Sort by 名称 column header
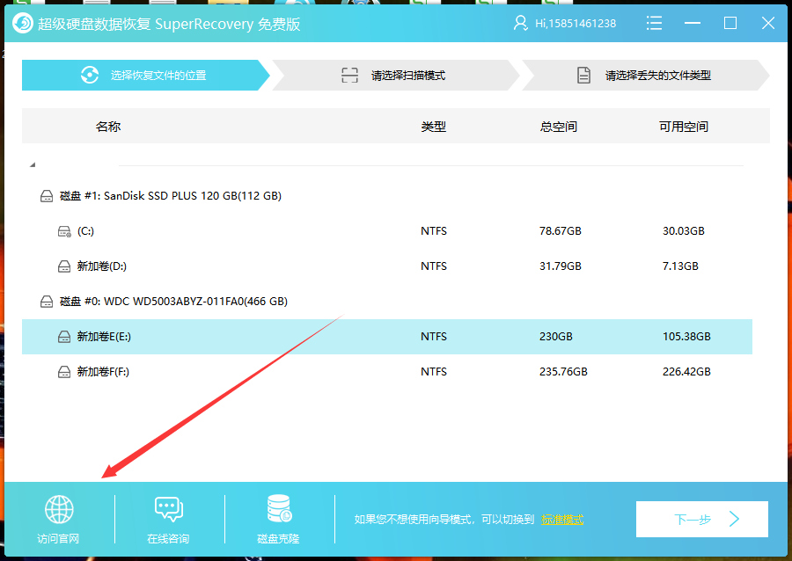This screenshot has width=792, height=561. pyautogui.click(x=108, y=126)
